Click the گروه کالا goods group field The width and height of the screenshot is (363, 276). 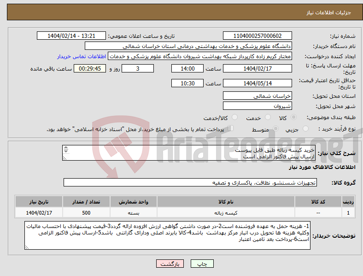[x=190, y=182]
